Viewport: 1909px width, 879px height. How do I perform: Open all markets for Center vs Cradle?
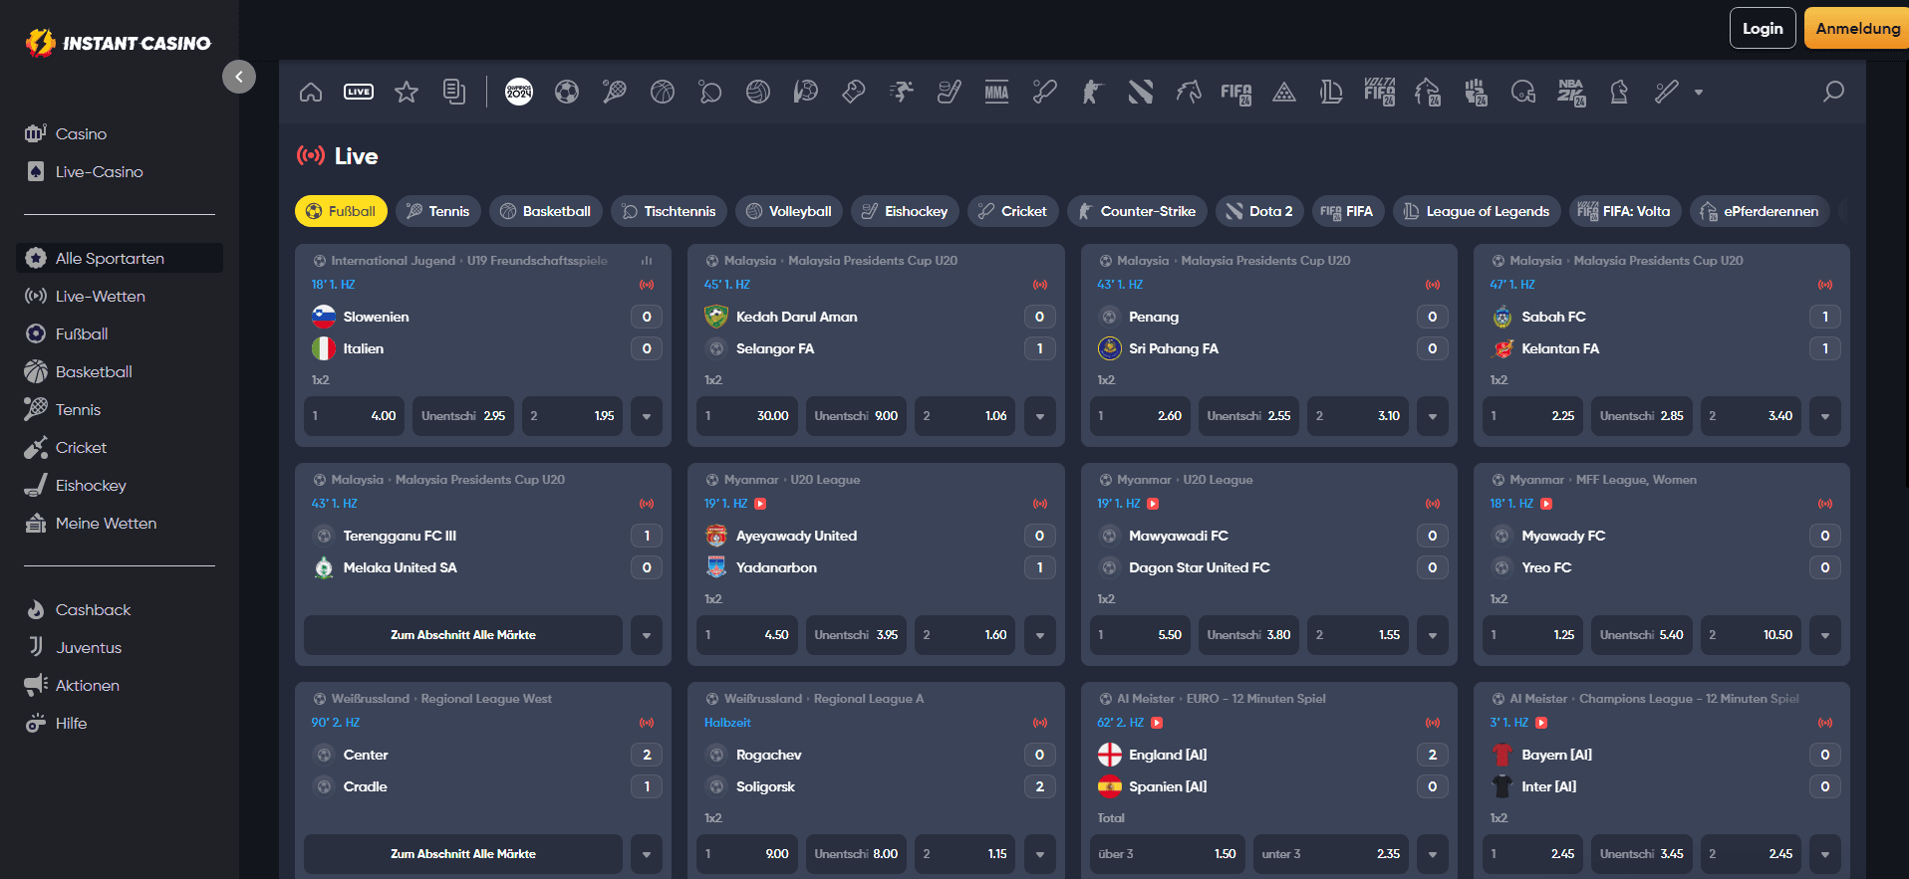pyautogui.click(x=463, y=854)
